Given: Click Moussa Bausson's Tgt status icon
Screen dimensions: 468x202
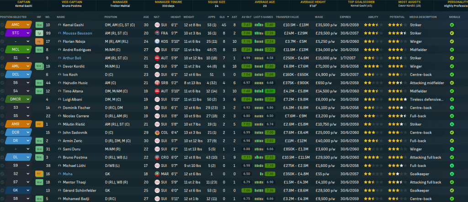Looking at the screenshot, I should (39, 33).
